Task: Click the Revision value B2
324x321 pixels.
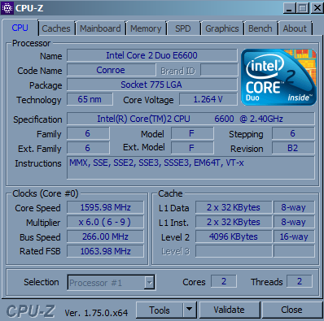Action: coord(293,148)
